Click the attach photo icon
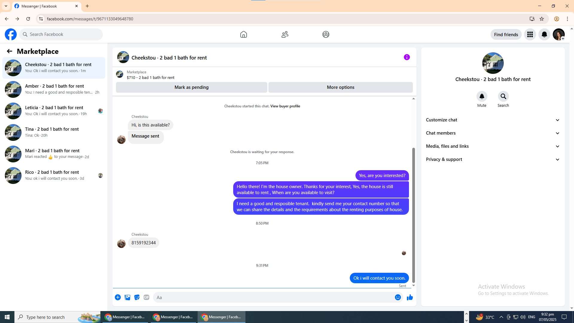 pos(127,297)
